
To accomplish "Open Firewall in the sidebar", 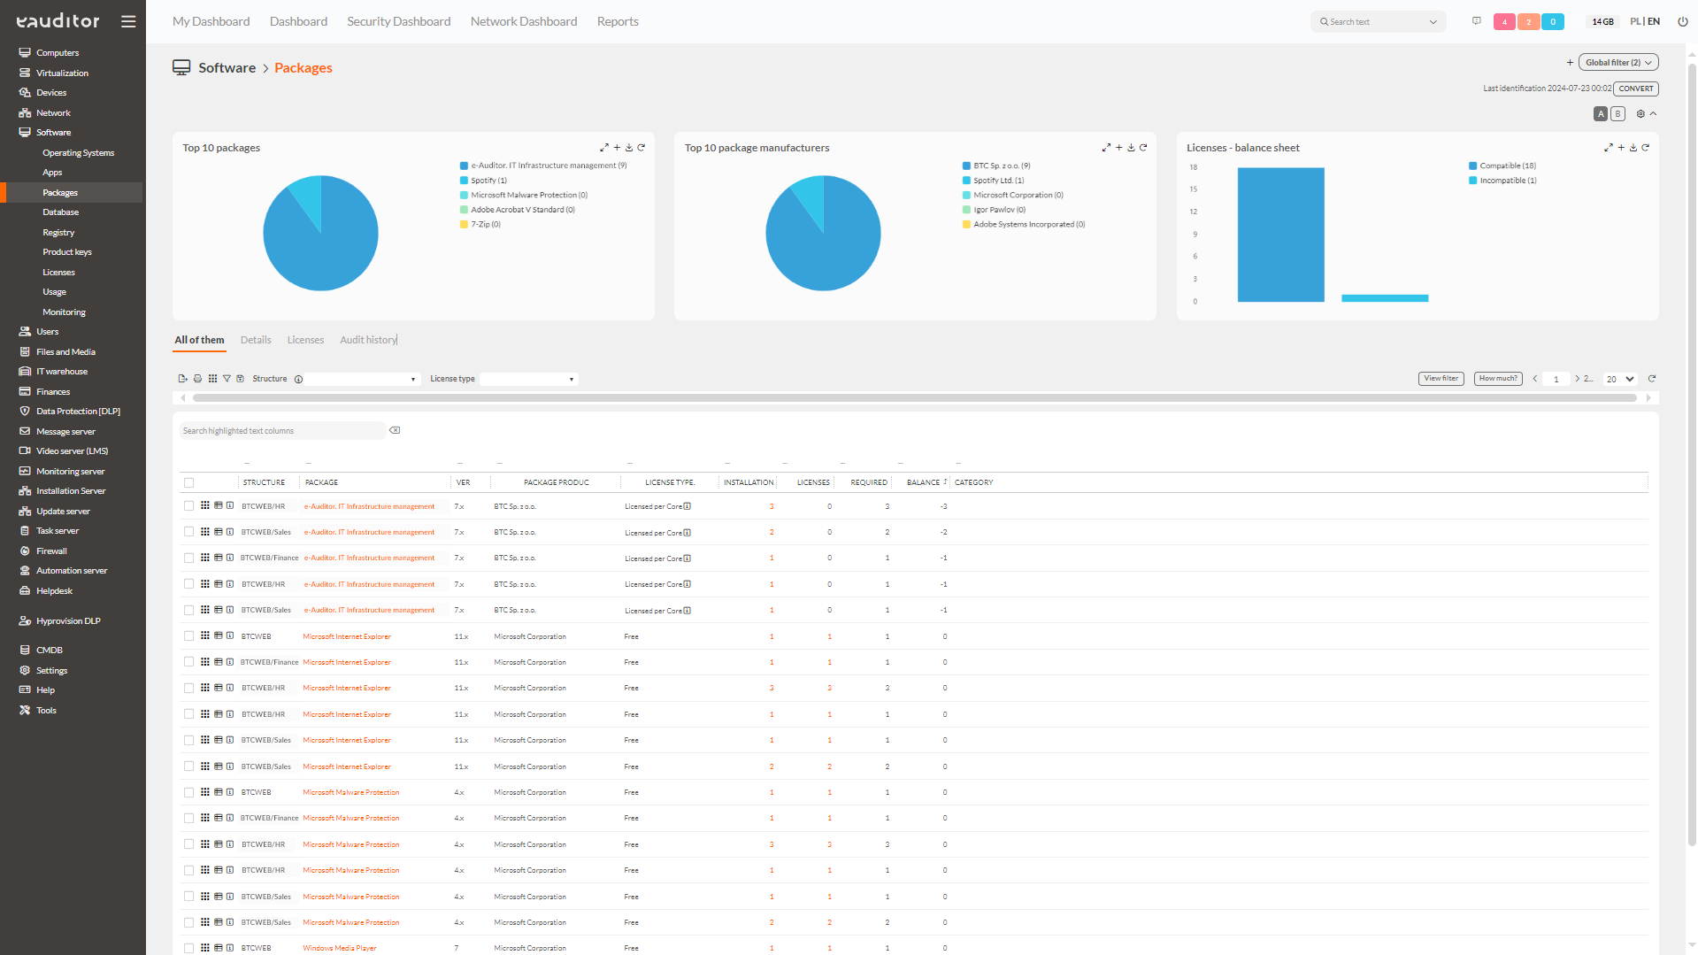I will [51, 551].
